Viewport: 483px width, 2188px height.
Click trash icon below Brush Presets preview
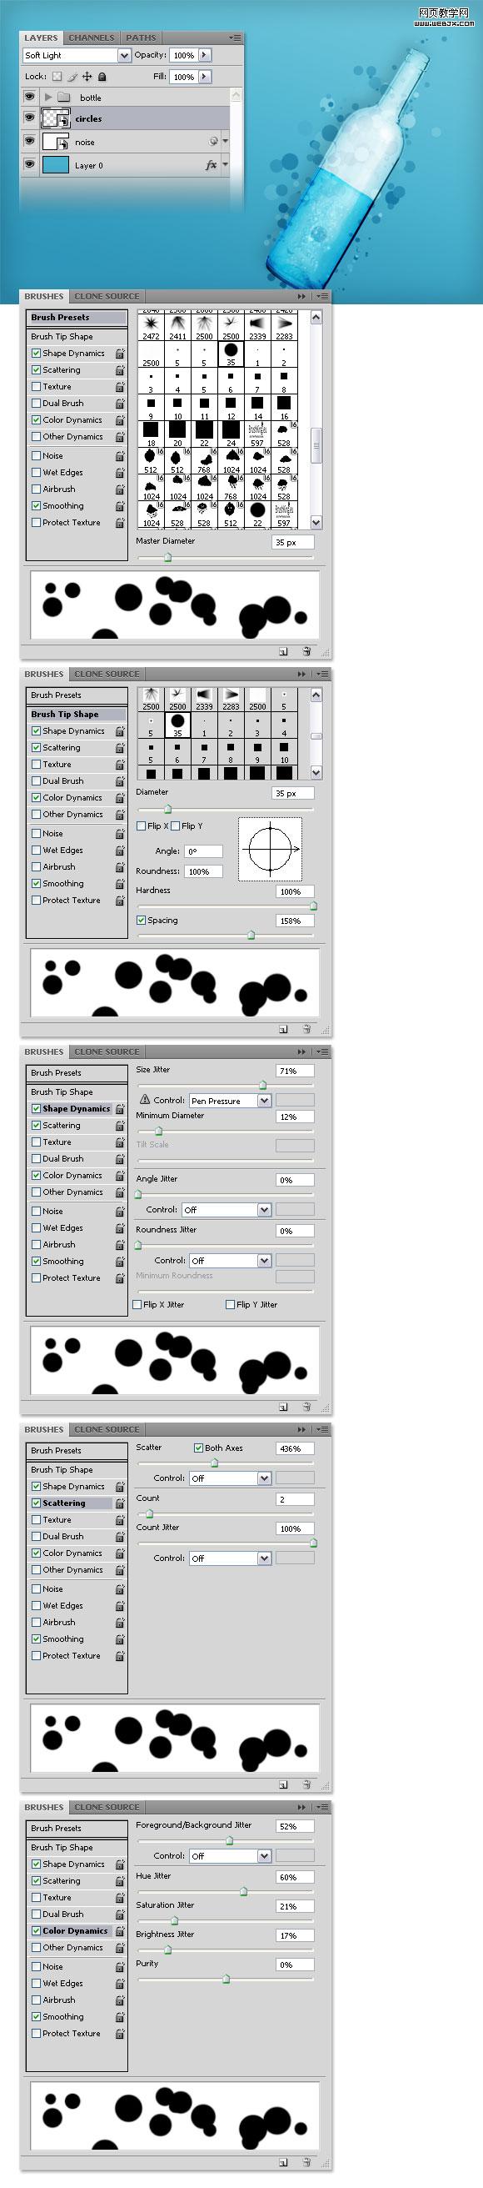point(306,651)
